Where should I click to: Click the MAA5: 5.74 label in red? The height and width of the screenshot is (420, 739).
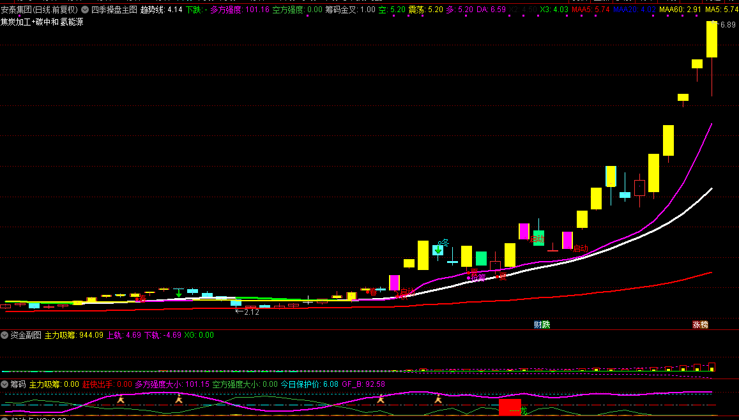pyautogui.click(x=591, y=10)
